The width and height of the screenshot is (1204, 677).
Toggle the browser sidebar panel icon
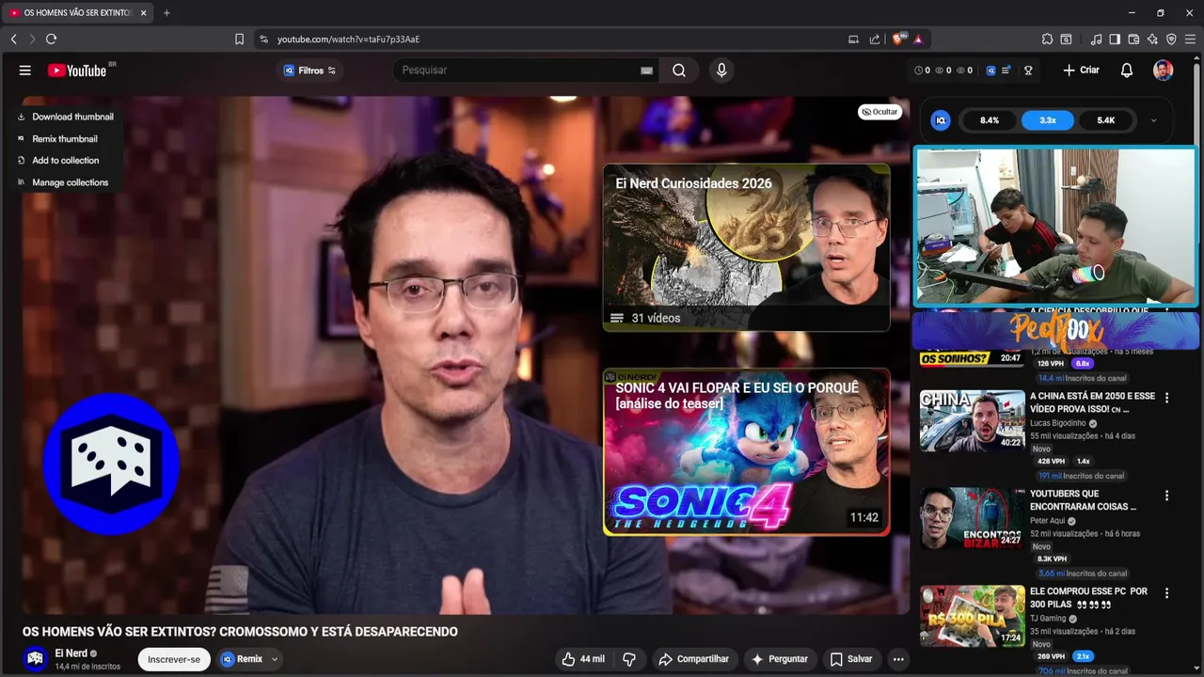click(1115, 39)
